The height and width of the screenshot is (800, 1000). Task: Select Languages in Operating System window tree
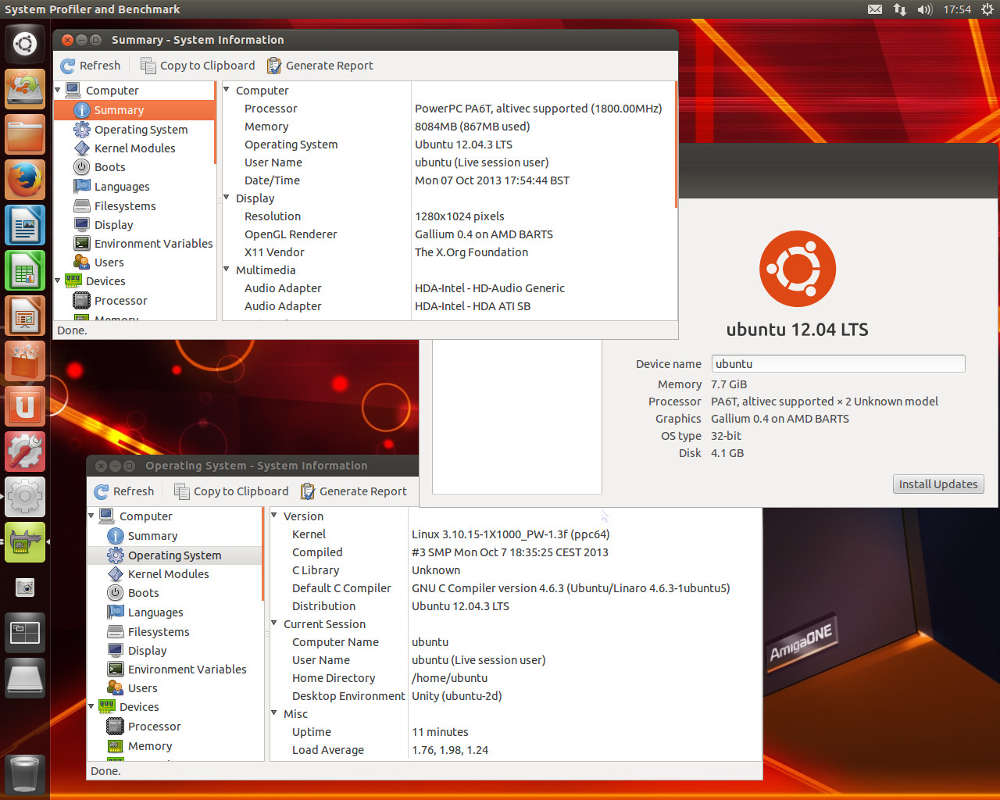pos(175,612)
